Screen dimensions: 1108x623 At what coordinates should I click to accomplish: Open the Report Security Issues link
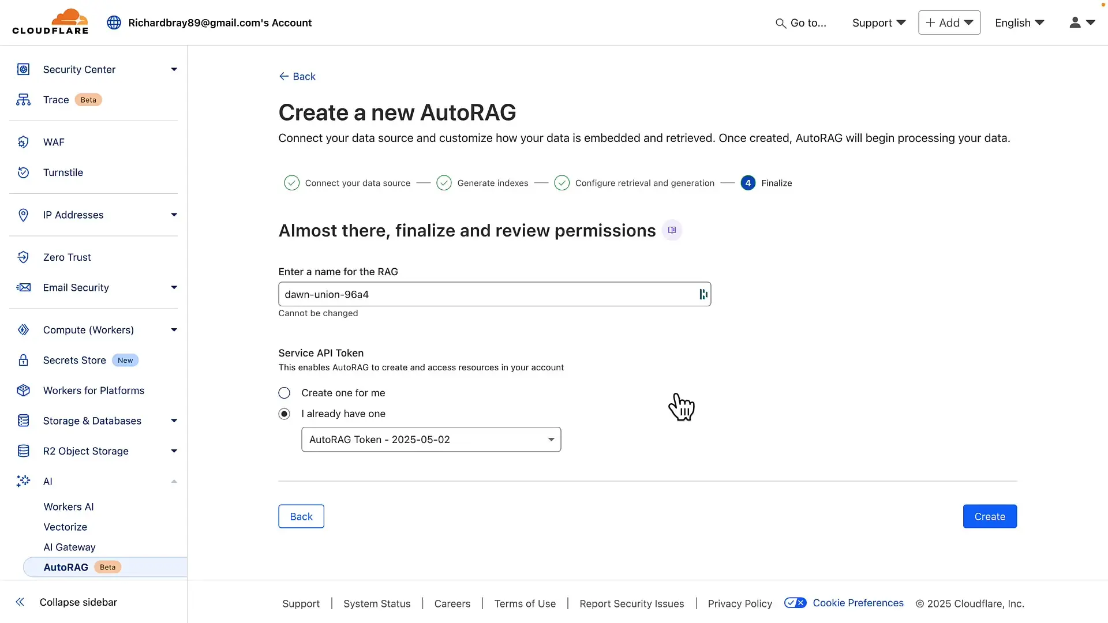632,603
